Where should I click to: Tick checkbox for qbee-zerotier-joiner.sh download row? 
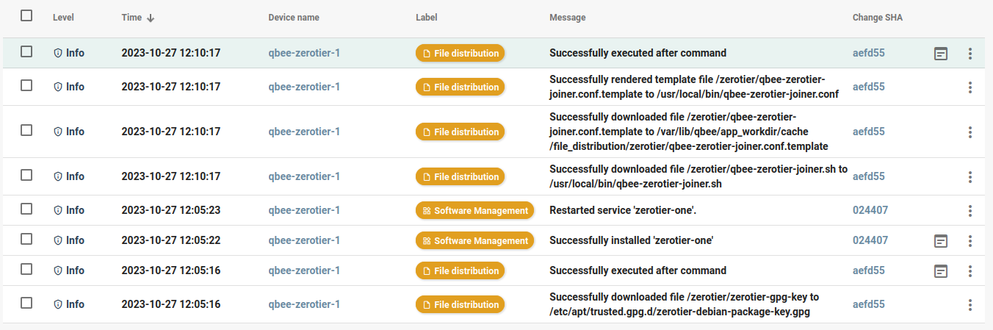[26, 175]
